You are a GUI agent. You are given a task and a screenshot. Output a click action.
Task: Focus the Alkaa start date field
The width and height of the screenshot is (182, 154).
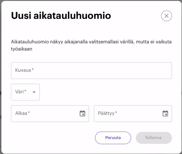click(x=50, y=113)
